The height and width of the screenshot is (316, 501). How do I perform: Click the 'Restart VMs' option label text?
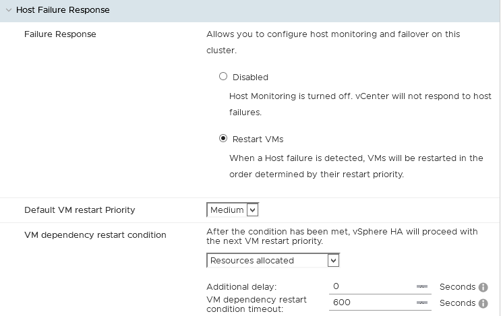point(258,139)
